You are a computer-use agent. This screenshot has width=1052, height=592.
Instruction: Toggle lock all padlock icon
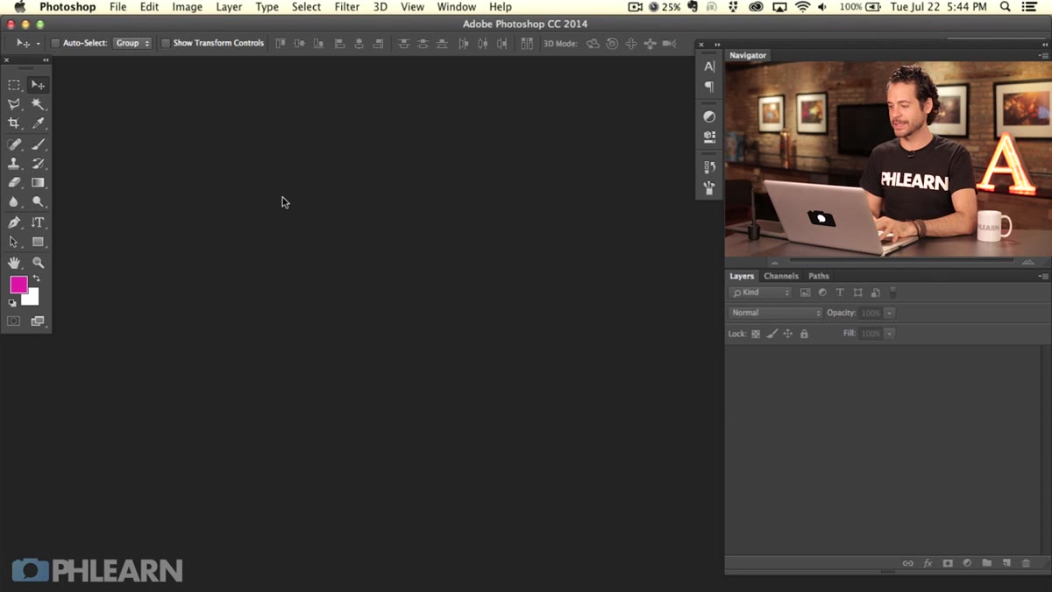click(804, 334)
